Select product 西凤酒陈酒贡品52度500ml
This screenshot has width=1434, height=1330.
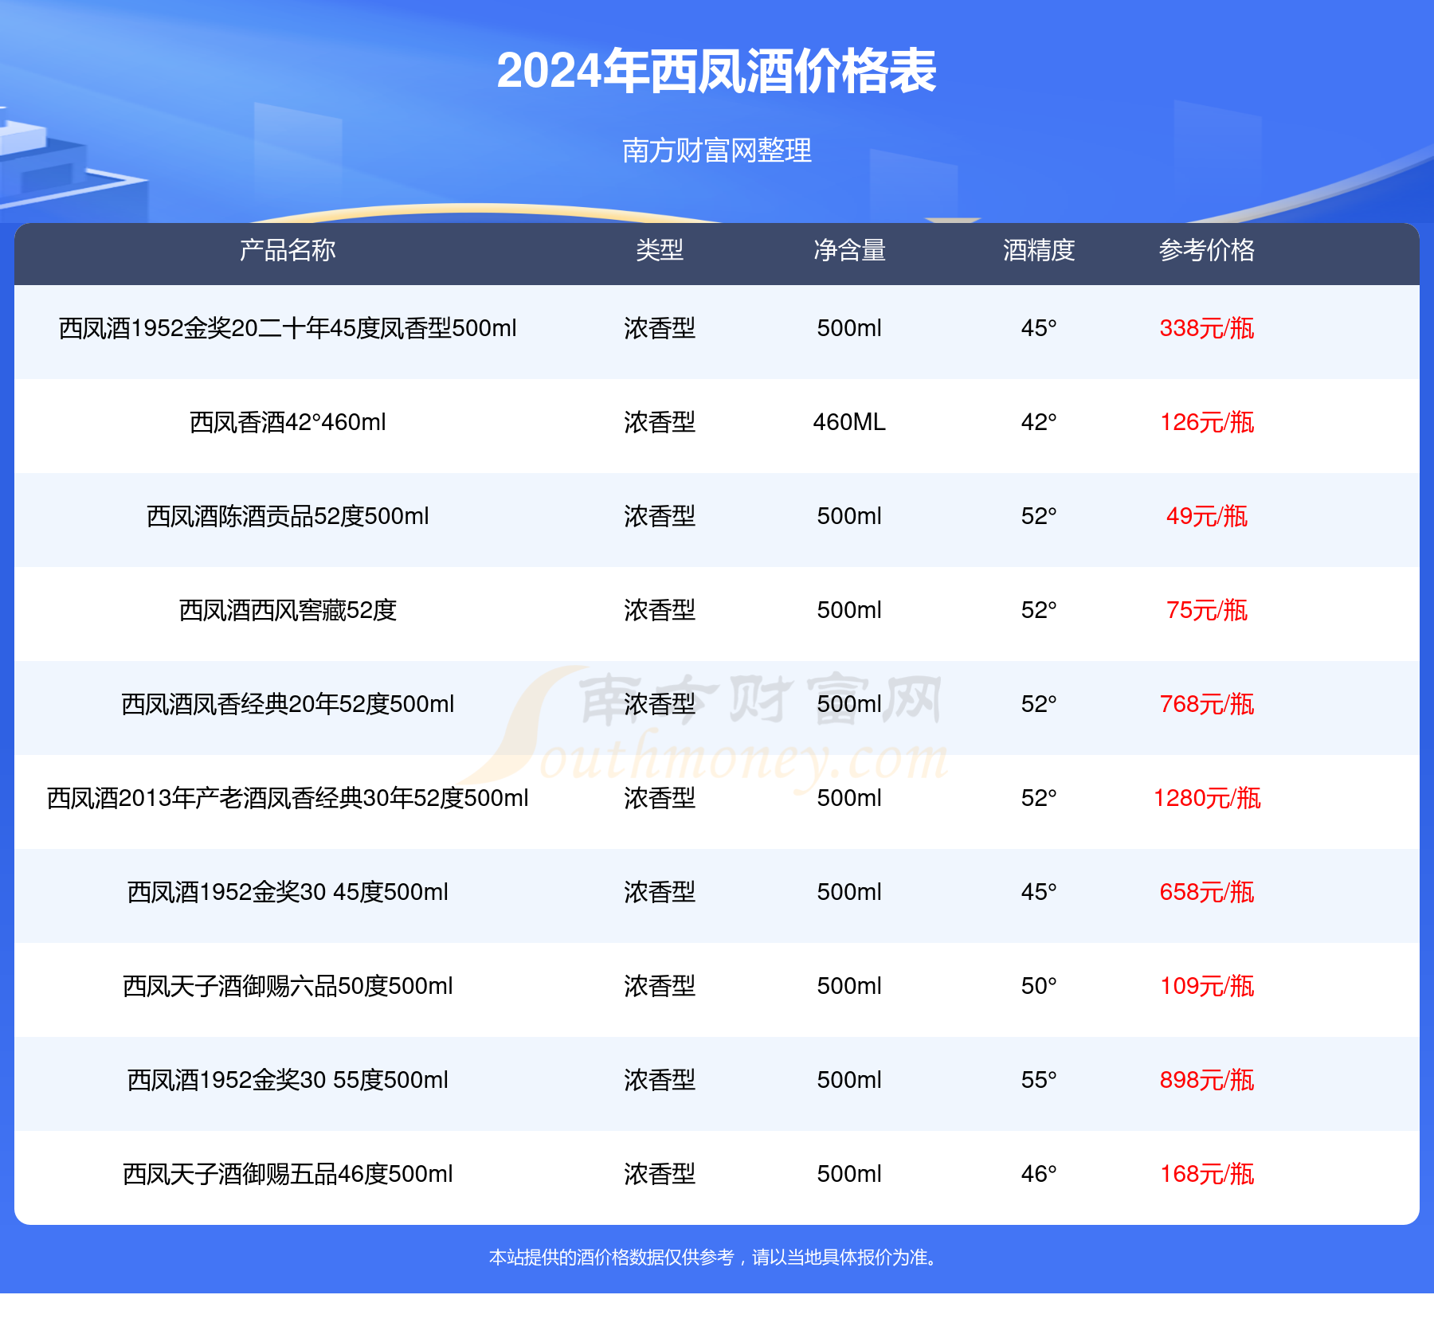(288, 516)
